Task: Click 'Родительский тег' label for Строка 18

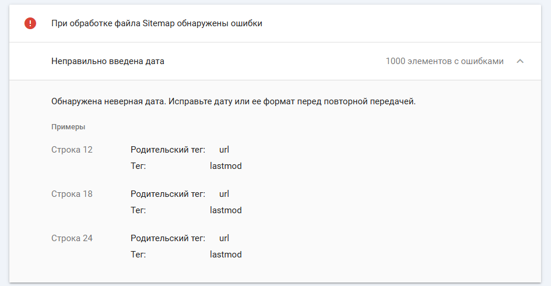Action: 168,194
